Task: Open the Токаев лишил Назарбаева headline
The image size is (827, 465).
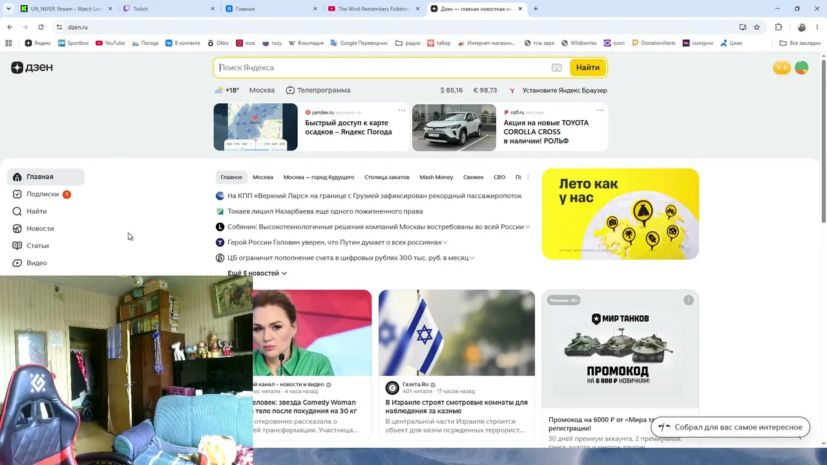Action: [x=325, y=211]
